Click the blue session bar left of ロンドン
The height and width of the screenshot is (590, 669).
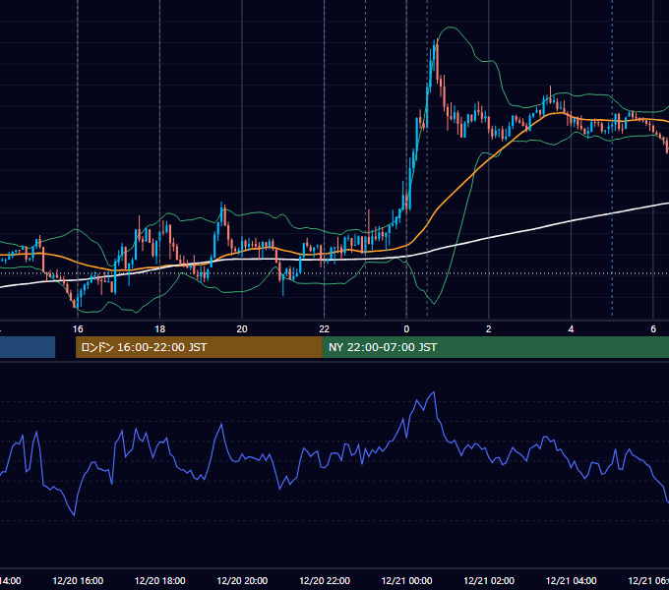[28, 347]
